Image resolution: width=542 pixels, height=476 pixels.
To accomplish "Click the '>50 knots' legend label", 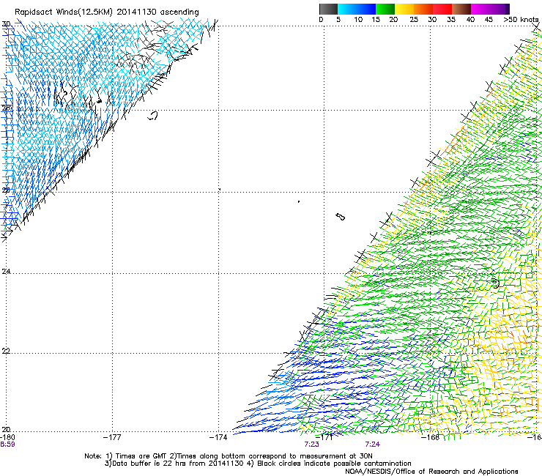I will [521, 20].
